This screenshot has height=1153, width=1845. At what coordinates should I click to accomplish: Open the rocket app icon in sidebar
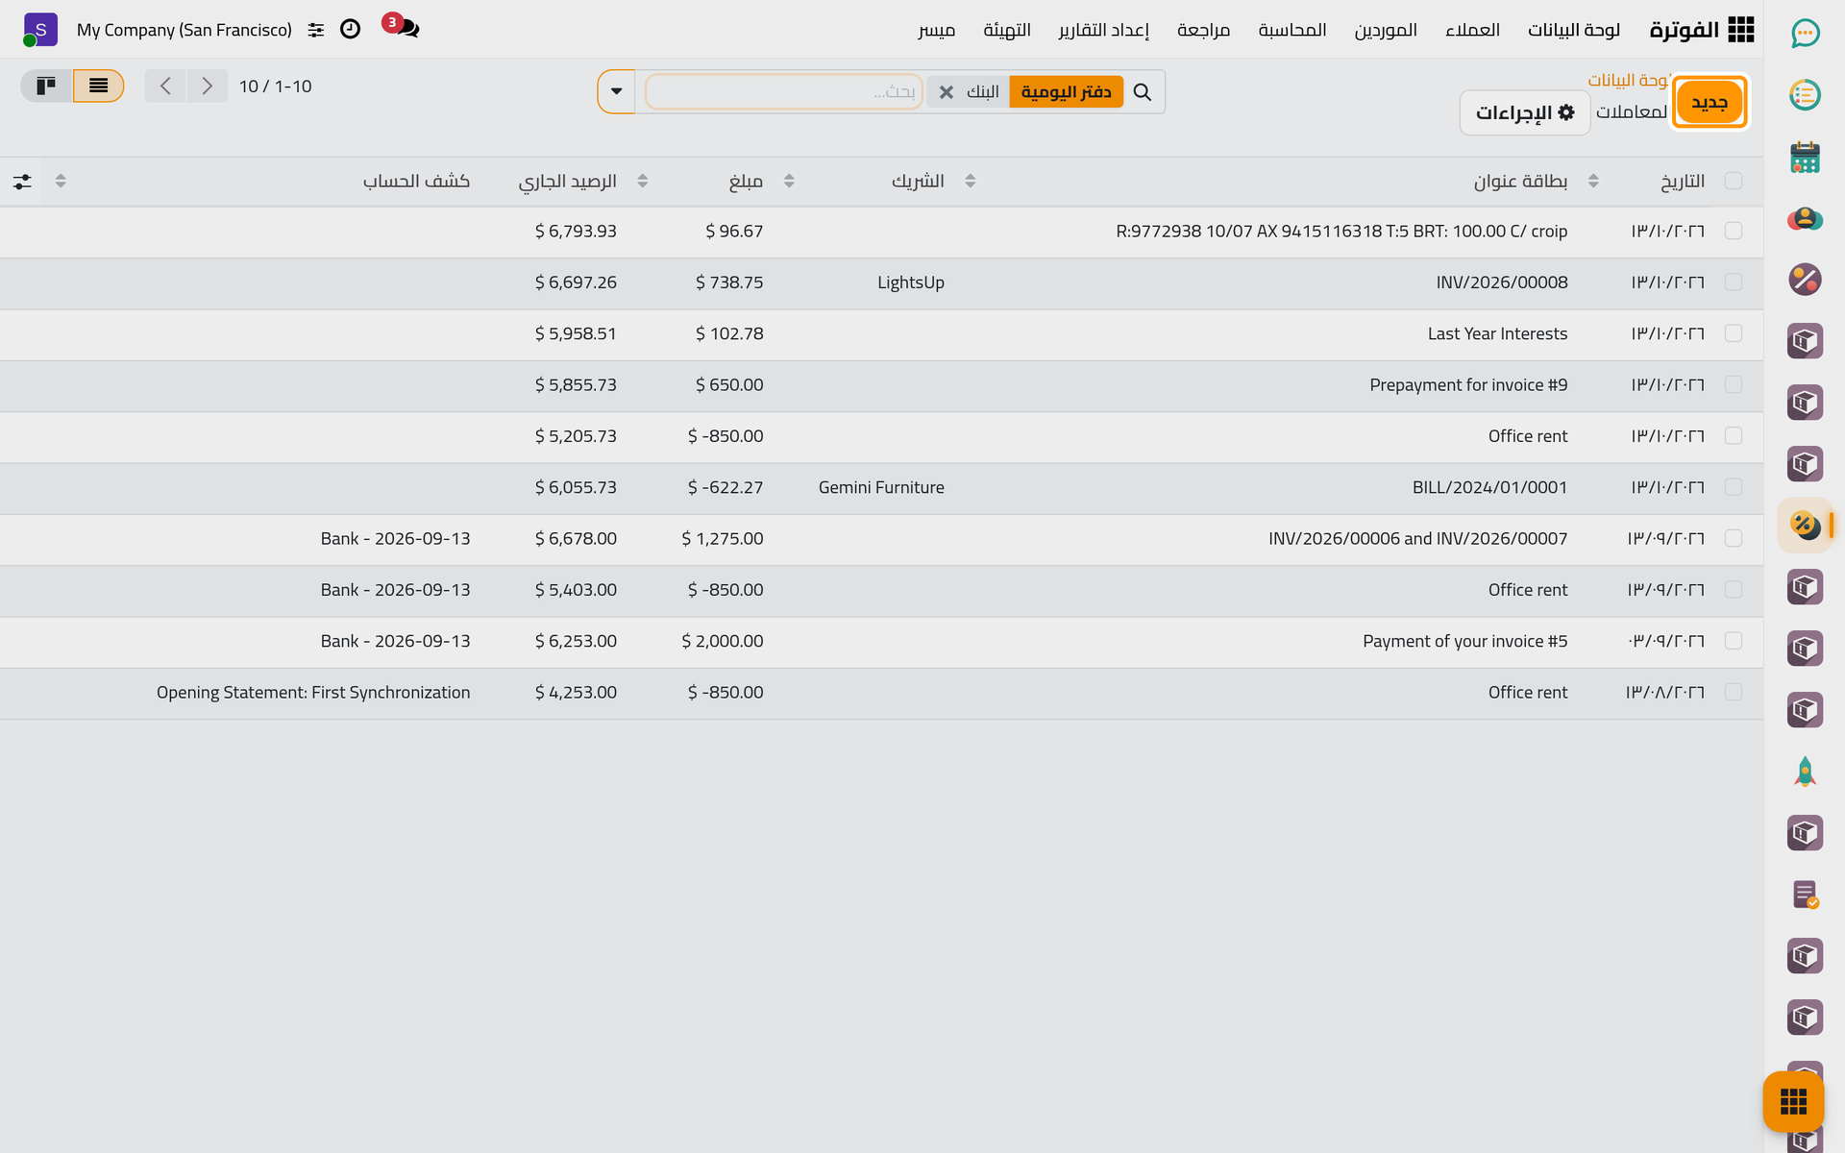[x=1805, y=772]
